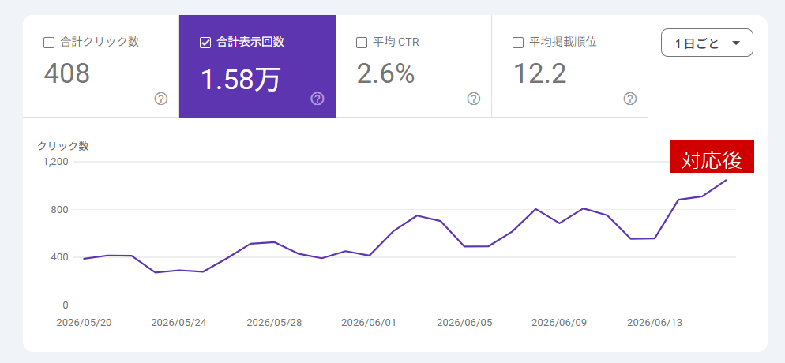Open help icon in 平均掲載順位 card
This screenshot has width=785, height=363.
pyautogui.click(x=629, y=99)
